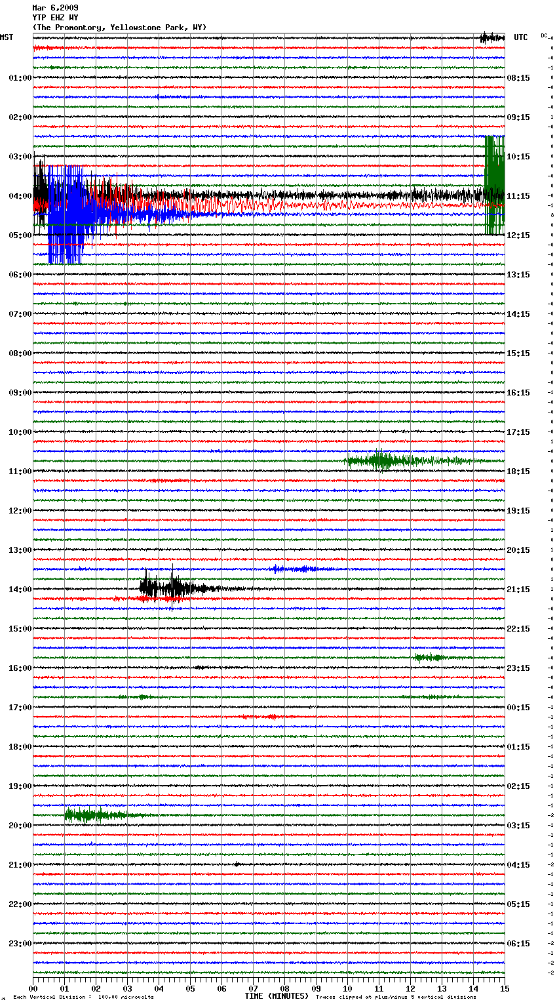Select the 04:00 MST row label
557x1006 pixels.
20,196
